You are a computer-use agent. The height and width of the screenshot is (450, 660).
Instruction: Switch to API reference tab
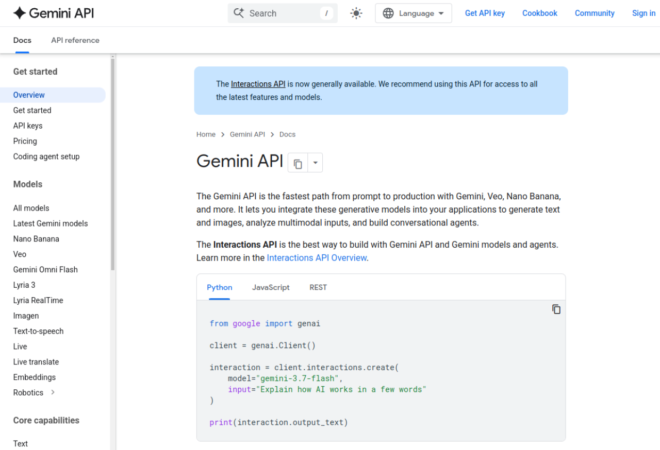75,40
